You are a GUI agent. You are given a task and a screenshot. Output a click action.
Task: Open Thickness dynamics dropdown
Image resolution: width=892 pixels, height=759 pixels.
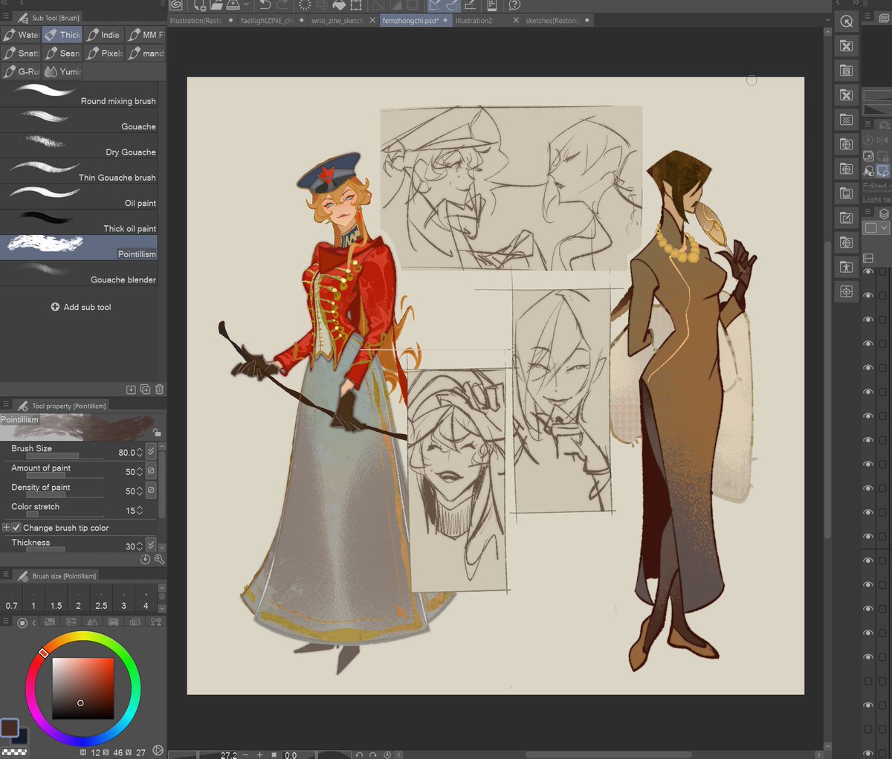click(151, 545)
